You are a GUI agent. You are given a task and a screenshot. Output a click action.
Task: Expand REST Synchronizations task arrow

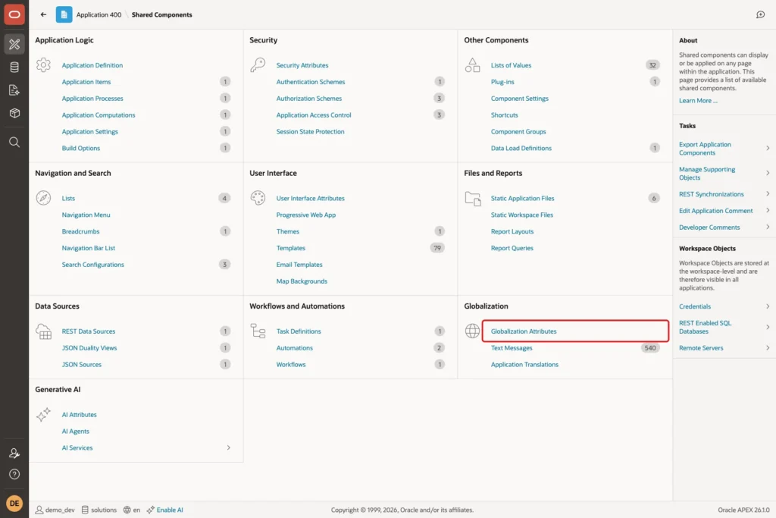(x=768, y=193)
